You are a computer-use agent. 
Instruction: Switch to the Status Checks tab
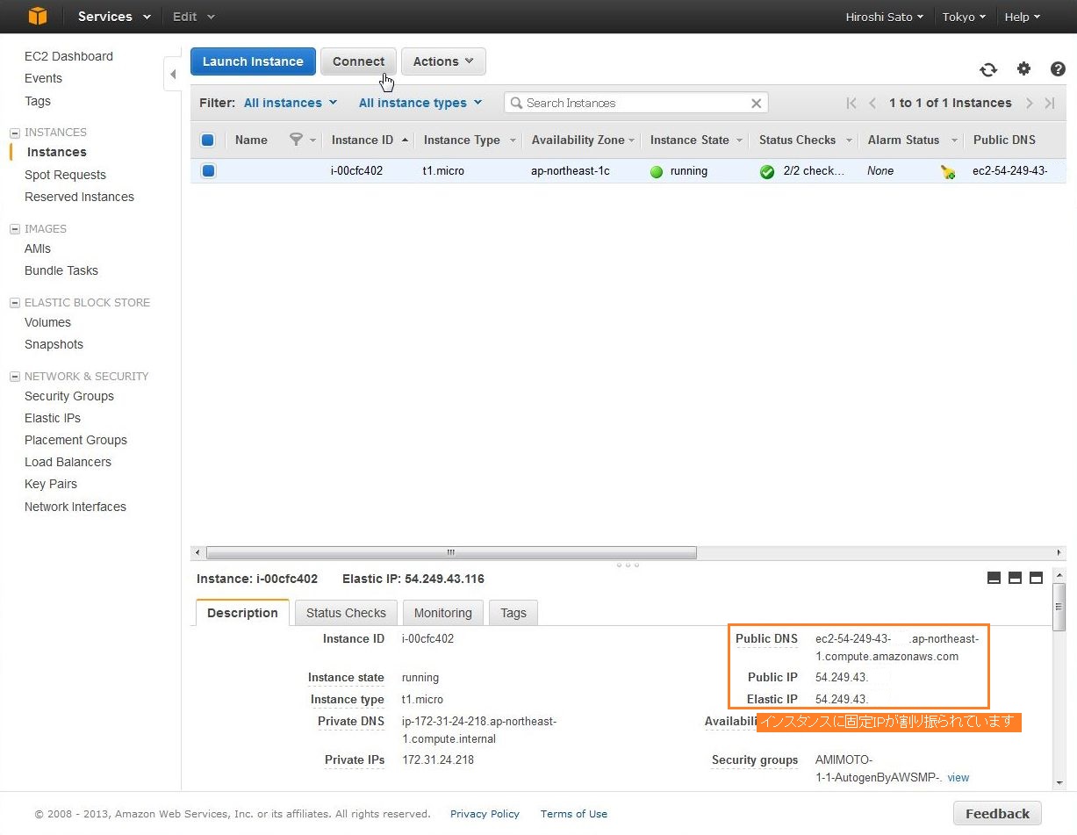pyautogui.click(x=346, y=613)
